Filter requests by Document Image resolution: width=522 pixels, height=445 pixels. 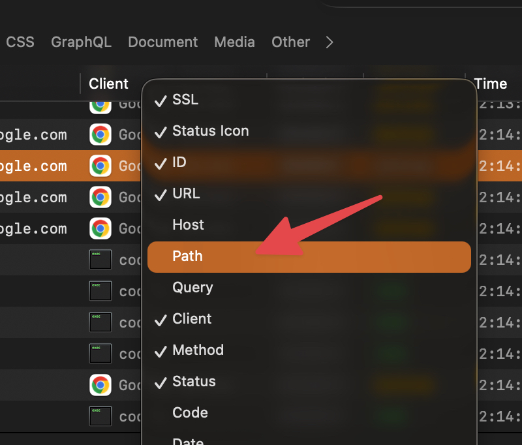point(162,42)
